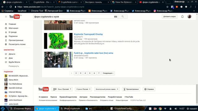Open the footer Разработчикам link
Image resolution: width=198 pixels, height=111 pixels.
(x=115, y=97)
